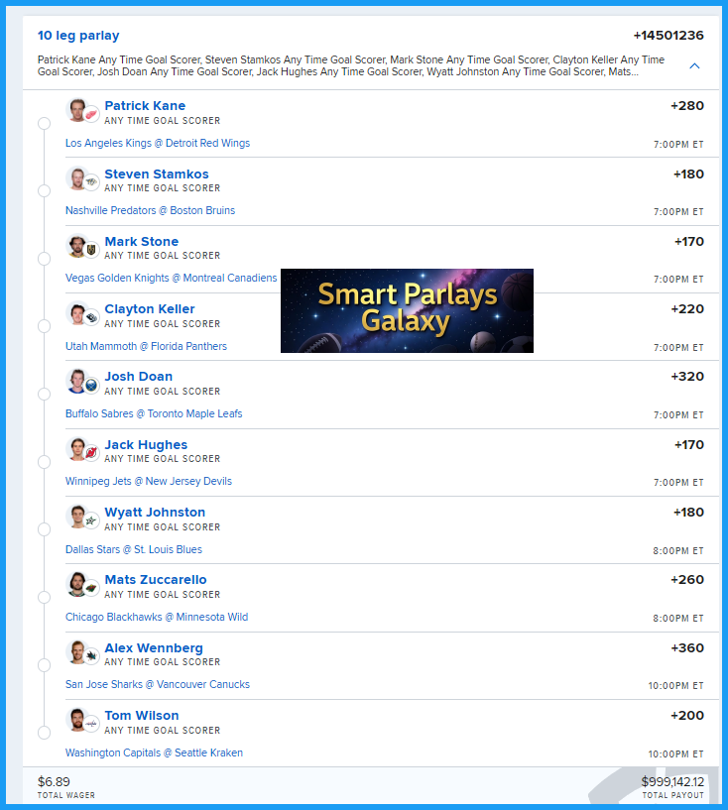Open Vegas Golden Knights @ Montreal Canadiens game
Image resolution: width=728 pixels, height=810 pixels.
171,278
